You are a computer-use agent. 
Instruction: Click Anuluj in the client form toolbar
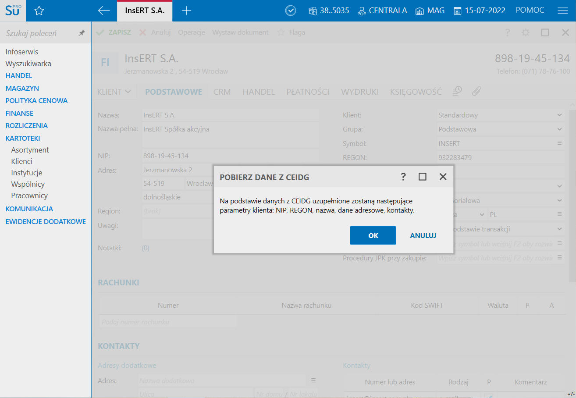click(x=155, y=32)
